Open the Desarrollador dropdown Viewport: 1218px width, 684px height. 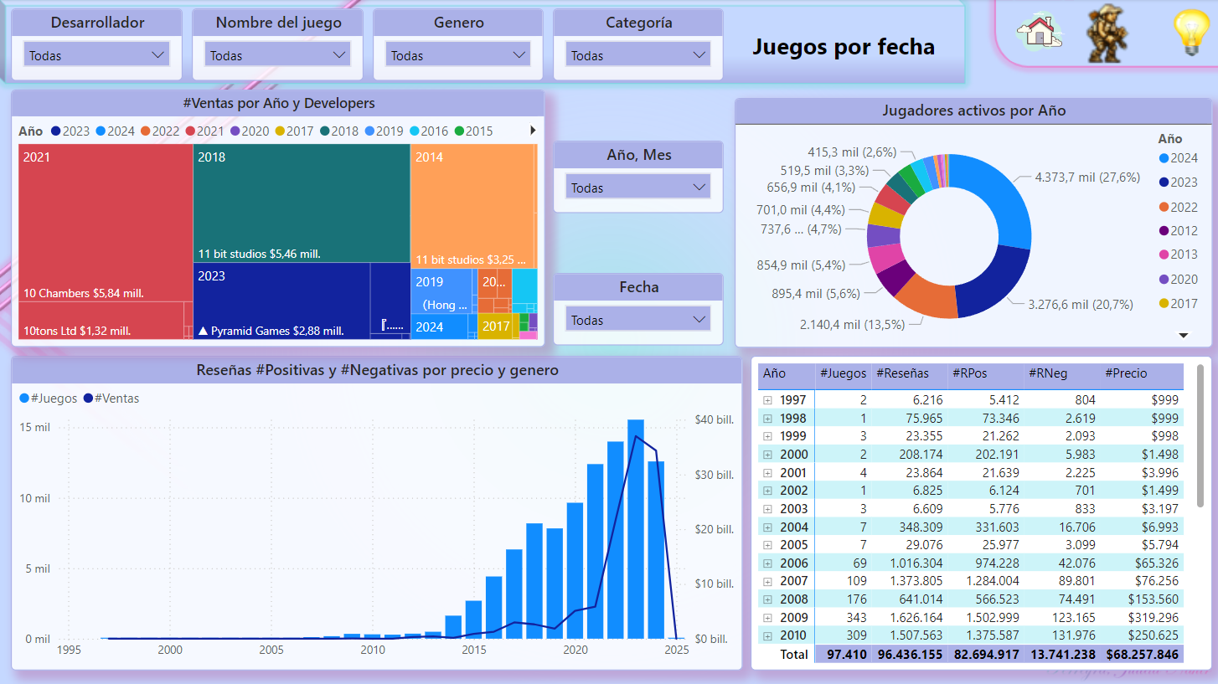pos(96,55)
